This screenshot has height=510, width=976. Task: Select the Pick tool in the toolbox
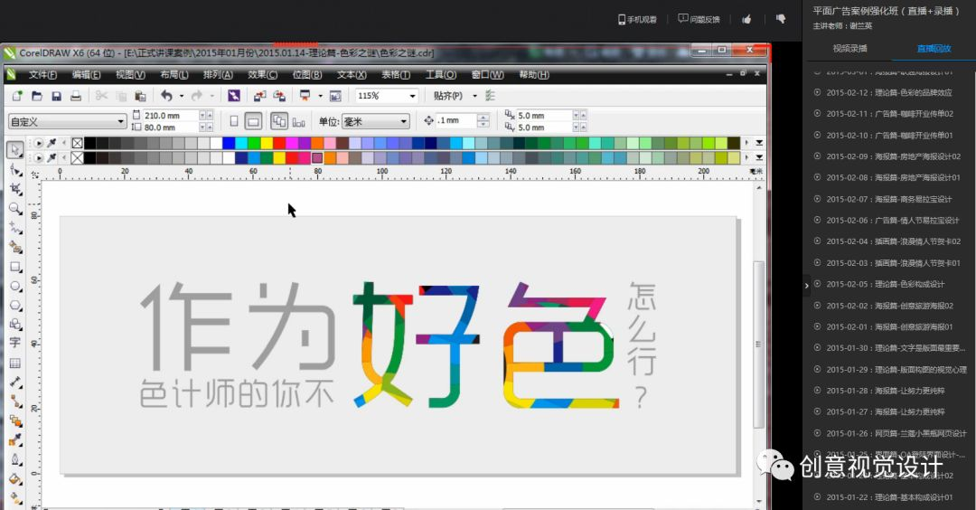[15, 150]
